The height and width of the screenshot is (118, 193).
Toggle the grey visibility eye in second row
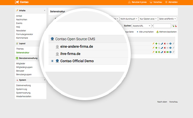tap(167, 48)
